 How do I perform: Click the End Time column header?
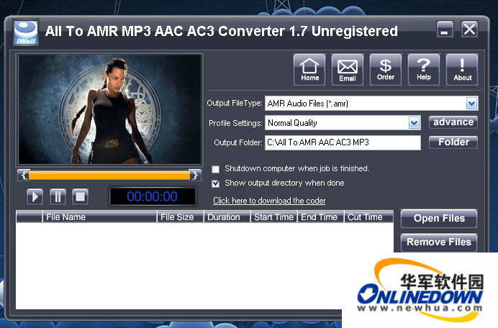coord(321,217)
